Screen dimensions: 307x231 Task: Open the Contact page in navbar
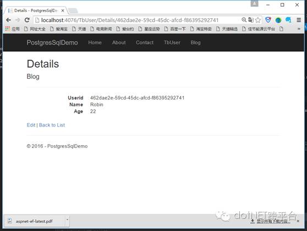[145, 42]
